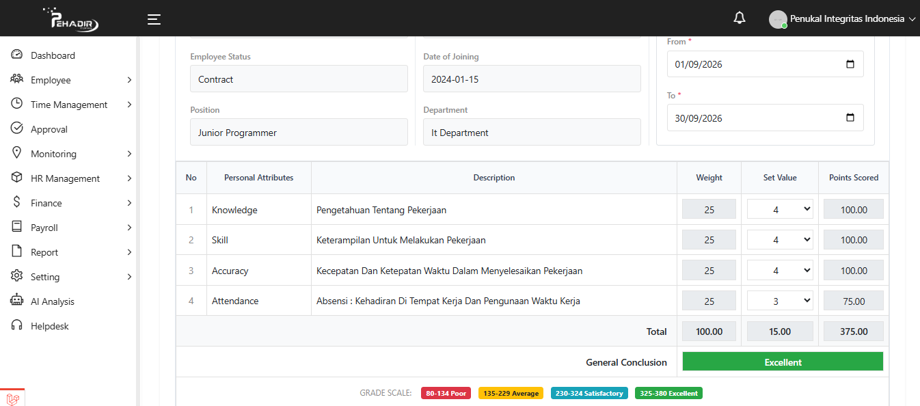Click the total weight 100.00 field
The image size is (920, 406).
coord(709,331)
